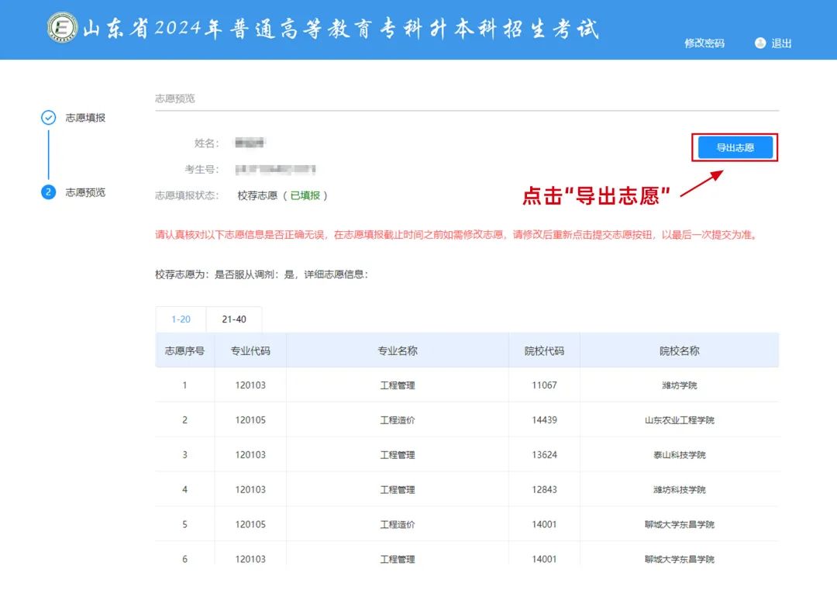Click the 已填报 status text
The height and width of the screenshot is (597, 837).
click(x=305, y=196)
